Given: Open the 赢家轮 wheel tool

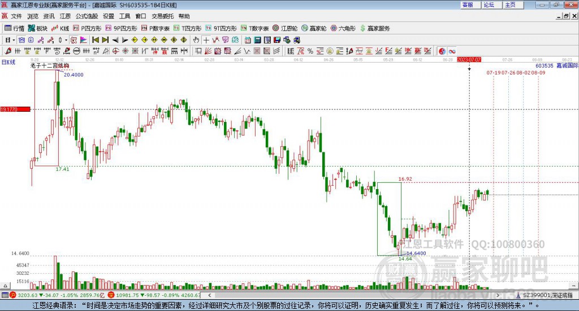Looking at the screenshot, I should tap(314, 28).
